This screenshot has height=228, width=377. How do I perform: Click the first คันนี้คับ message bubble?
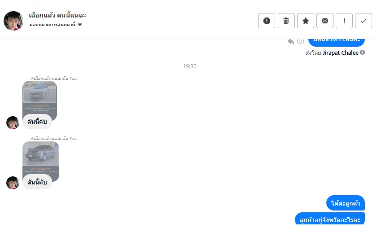(x=37, y=122)
